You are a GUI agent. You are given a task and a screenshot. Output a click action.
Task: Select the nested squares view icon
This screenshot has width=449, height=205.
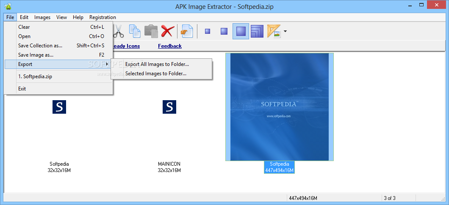(x=257, y=31)
